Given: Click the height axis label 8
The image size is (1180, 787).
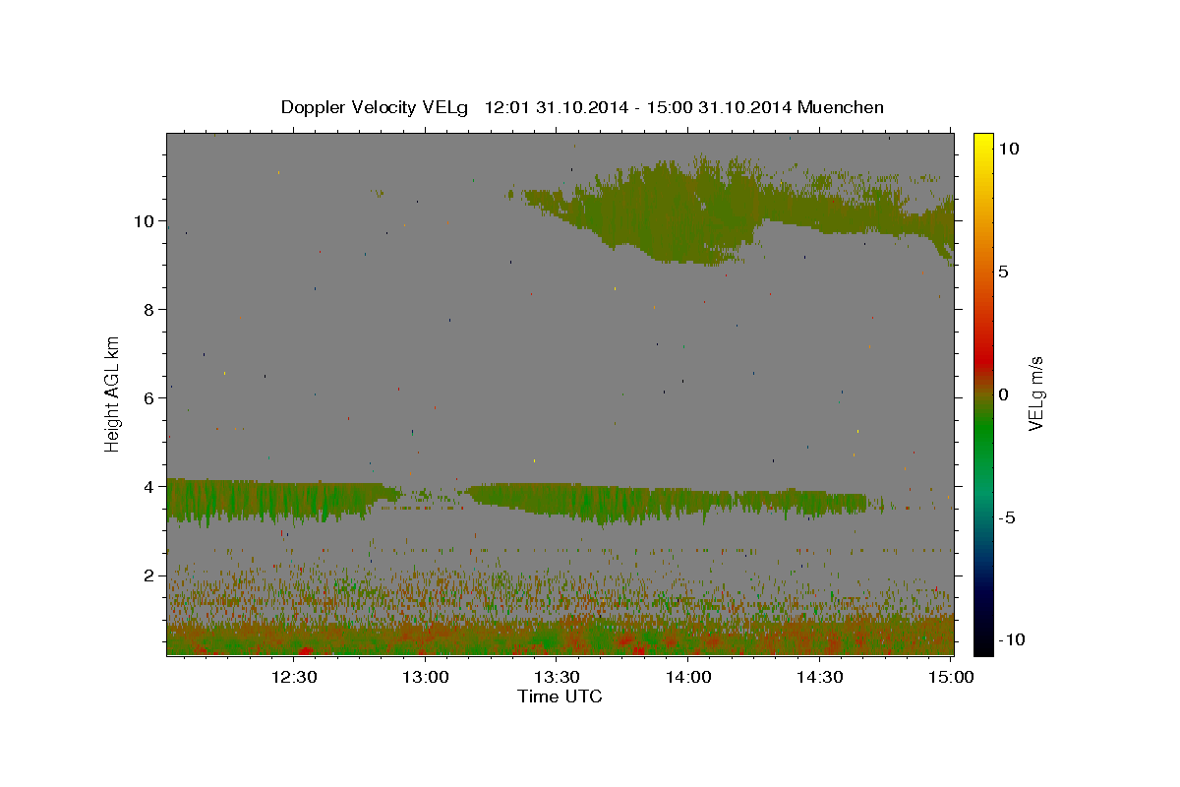Looking at the screenshot, I should (x=148, y=309).
